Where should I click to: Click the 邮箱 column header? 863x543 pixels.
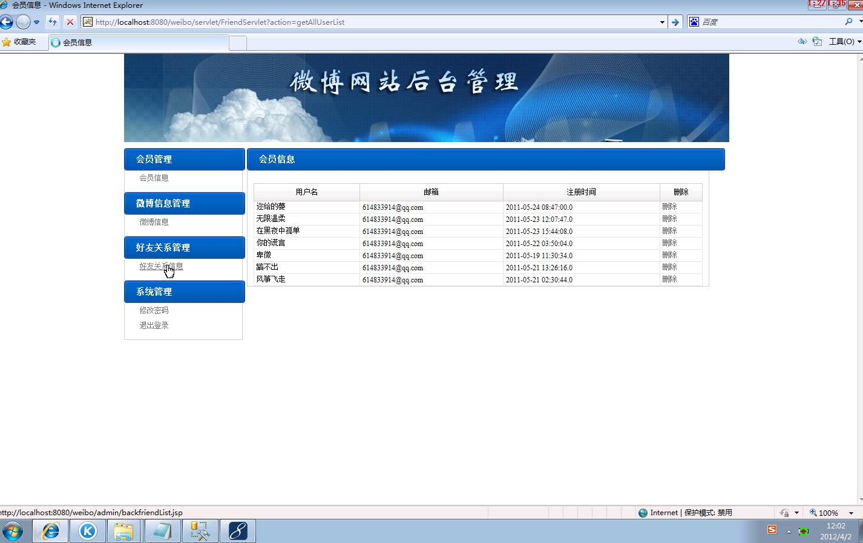pyautogui.click(x=431, y=192)
